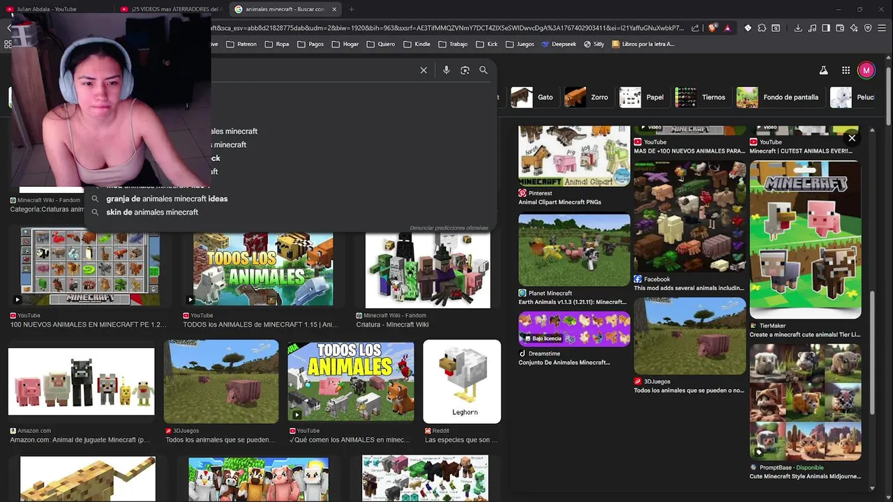Open a new browser tab

(x=351, y=9)
